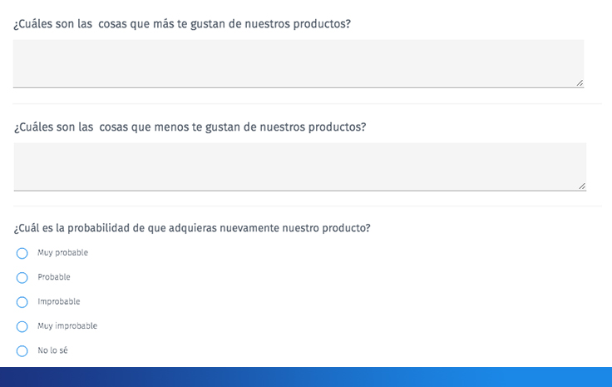Pick the 'Muy improbable' radio option
Screen dimensions: 612x387
coord(22,326)
